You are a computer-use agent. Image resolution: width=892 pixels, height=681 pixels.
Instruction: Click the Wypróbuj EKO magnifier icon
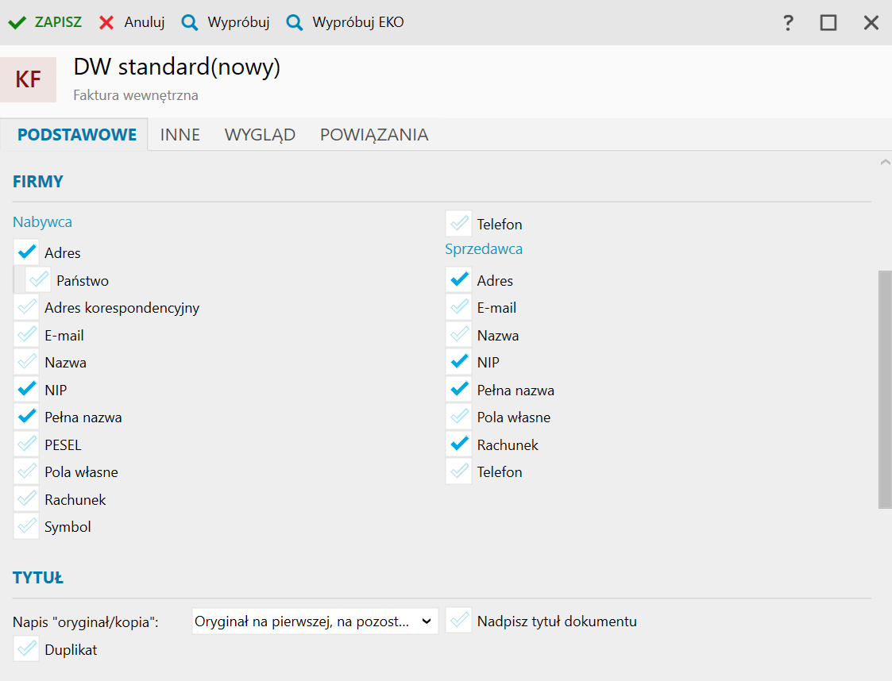pos(295,23)
